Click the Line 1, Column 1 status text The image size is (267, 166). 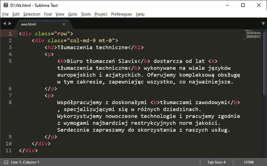[x=25, y=162]
